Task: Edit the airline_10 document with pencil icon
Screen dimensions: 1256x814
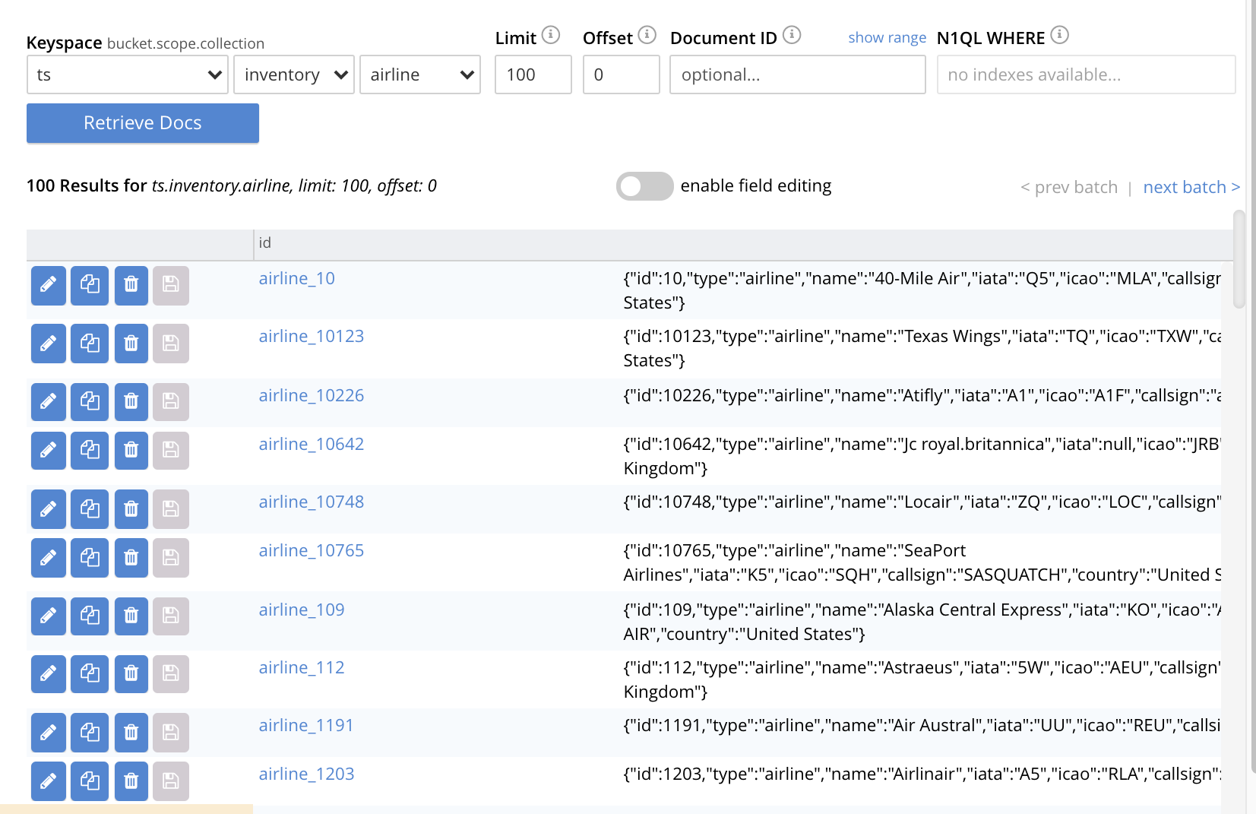Action: coord(48,285)
